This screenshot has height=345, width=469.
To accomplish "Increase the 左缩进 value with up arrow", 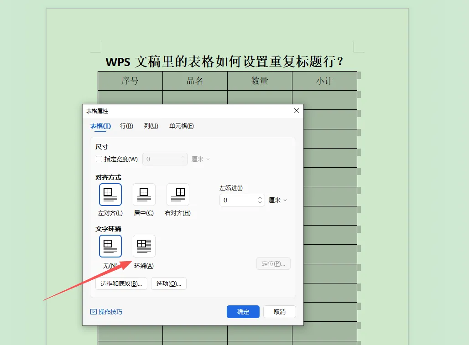I will pos(260,197).
